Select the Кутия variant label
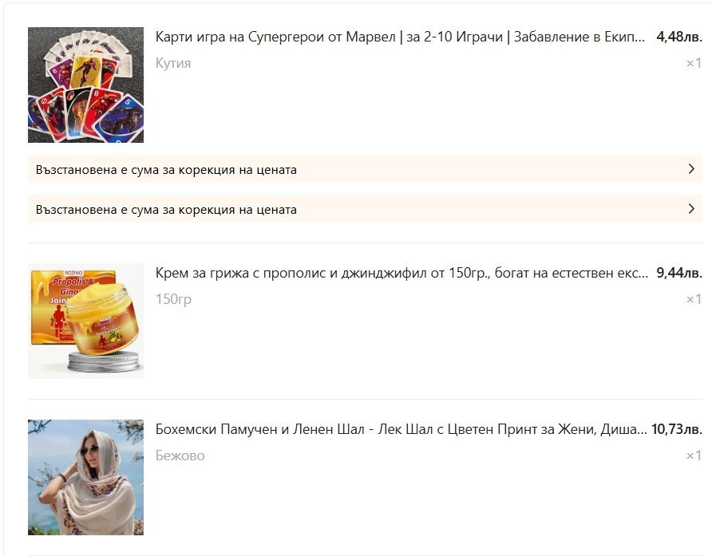 [x=173, y=63]
